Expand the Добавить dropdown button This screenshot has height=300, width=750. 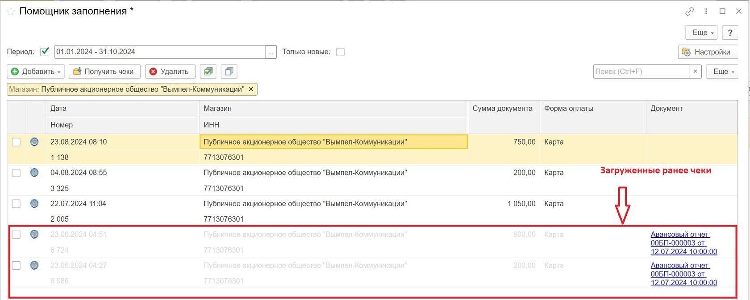36,72
